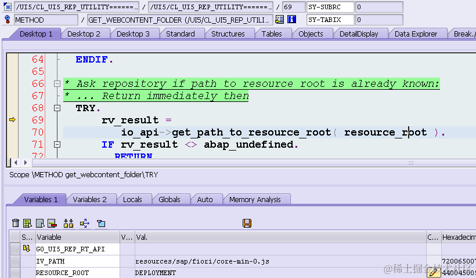Click the line number field showing 69
Screen dimensions: 476x278
tap(294, 7)
